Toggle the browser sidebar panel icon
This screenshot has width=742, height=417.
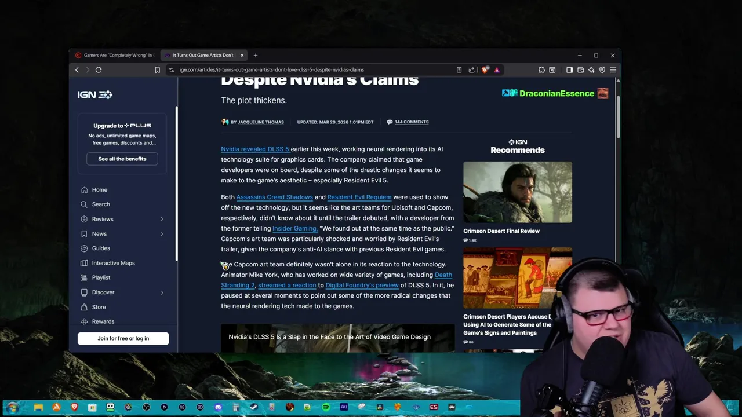click(x=569, y=70)
